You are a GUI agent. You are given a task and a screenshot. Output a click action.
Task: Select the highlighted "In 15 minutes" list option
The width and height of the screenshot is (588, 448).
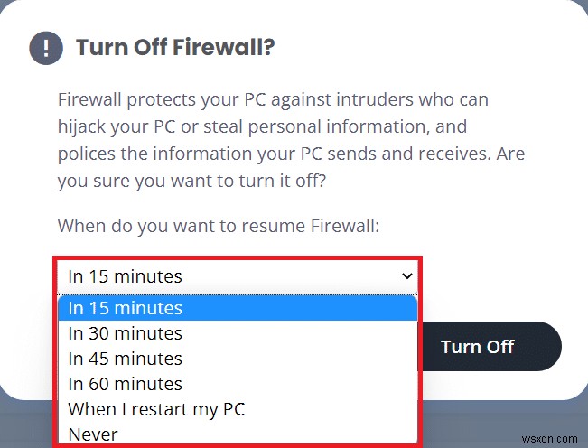pos(126,308)
